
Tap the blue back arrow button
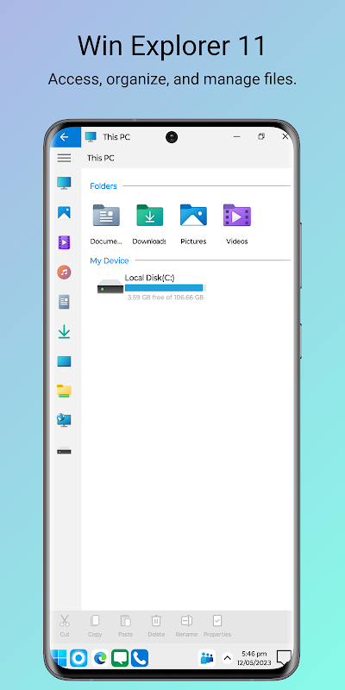click(65, 137)
